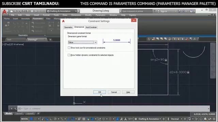Open the status bar Customization menu icon

point(214,119)
